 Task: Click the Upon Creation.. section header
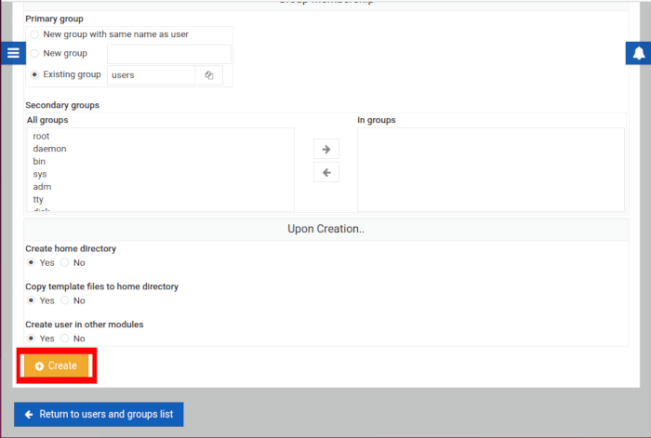pos(325,229)
